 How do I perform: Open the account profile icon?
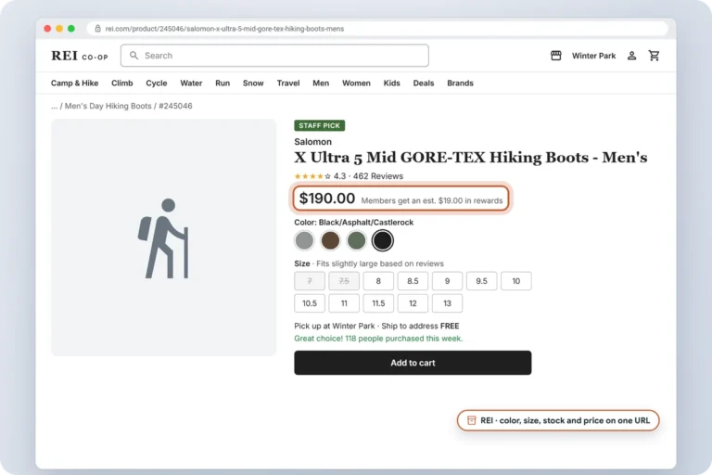coord(631,56)
